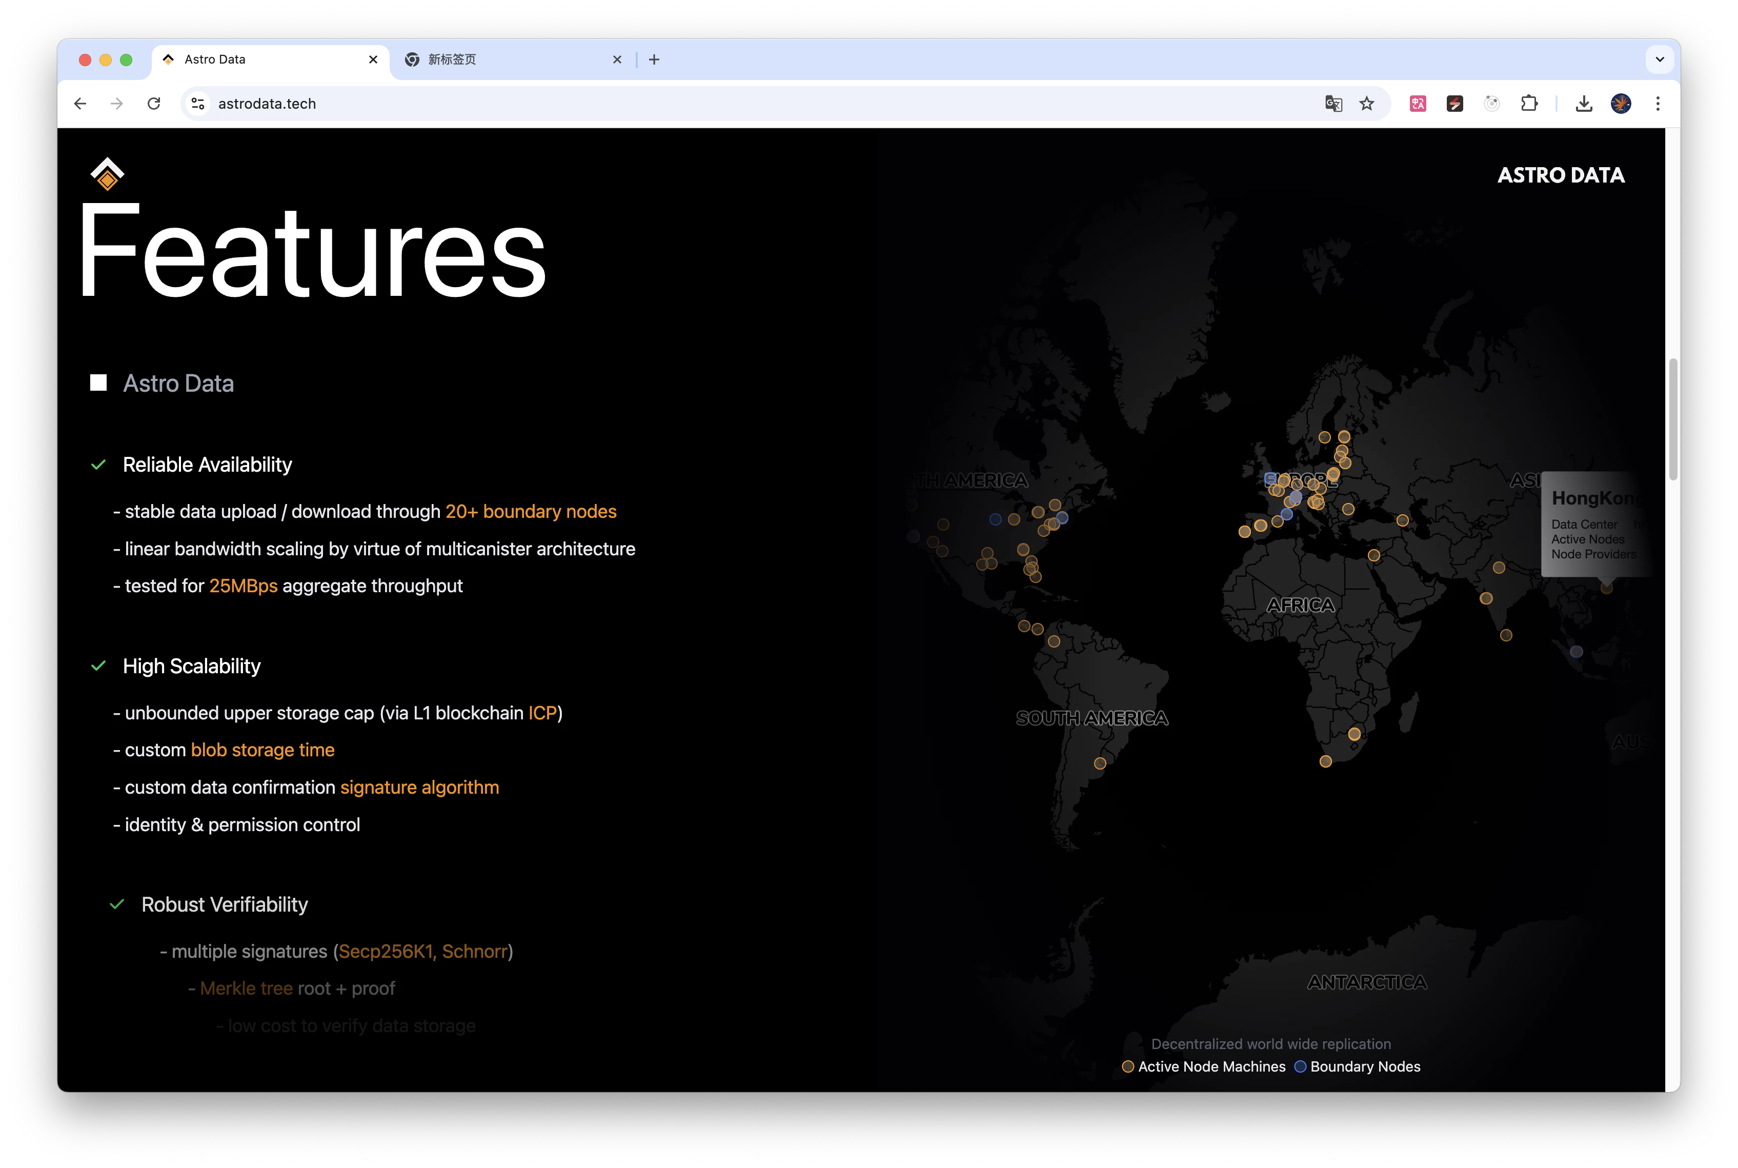The width and height of the screenshot is (1738, 1168).
Task: Click the orange 'ICP' text
Action: point(542,713)
